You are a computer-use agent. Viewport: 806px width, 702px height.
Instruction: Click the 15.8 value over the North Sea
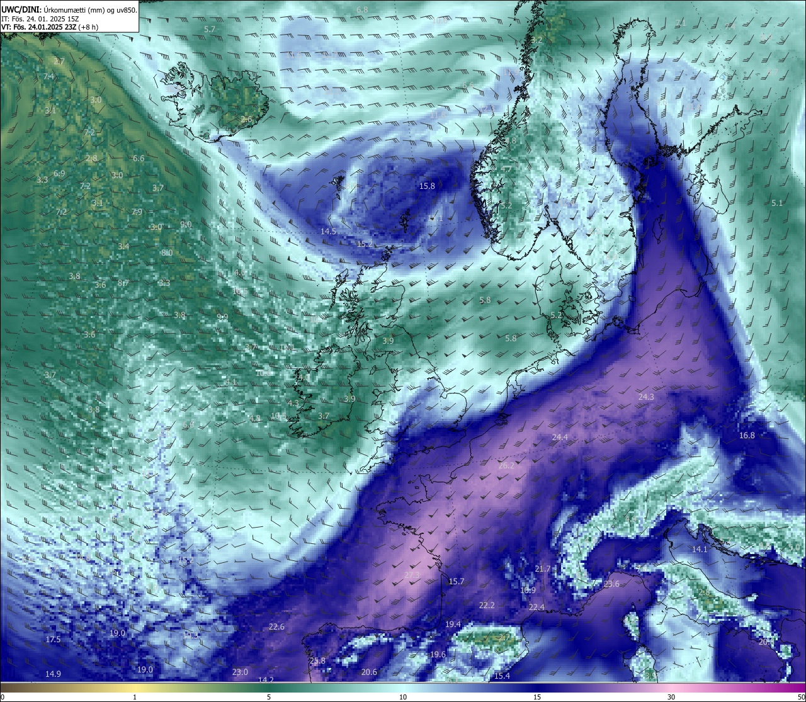point(427,186)
